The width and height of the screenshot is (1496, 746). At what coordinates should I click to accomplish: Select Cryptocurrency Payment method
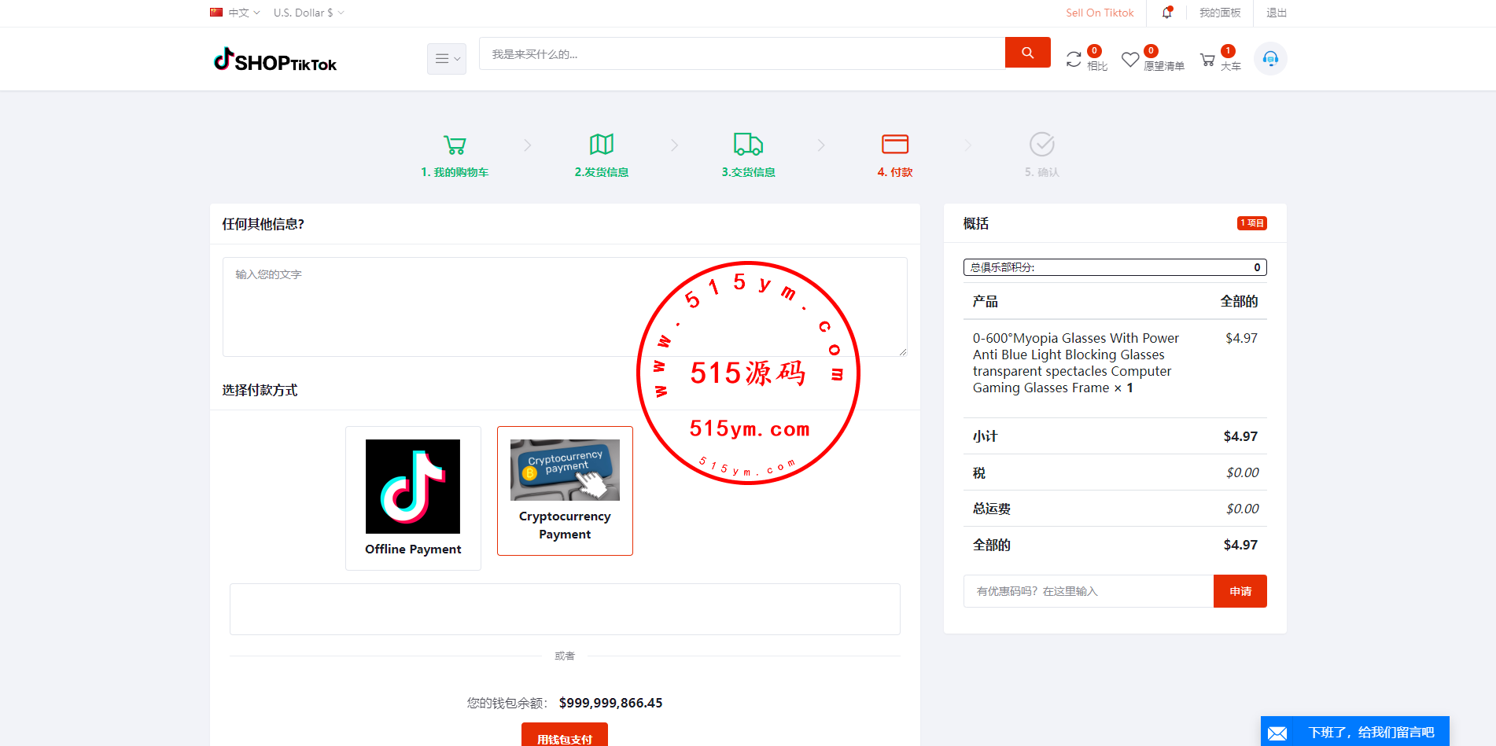(565, 491)
